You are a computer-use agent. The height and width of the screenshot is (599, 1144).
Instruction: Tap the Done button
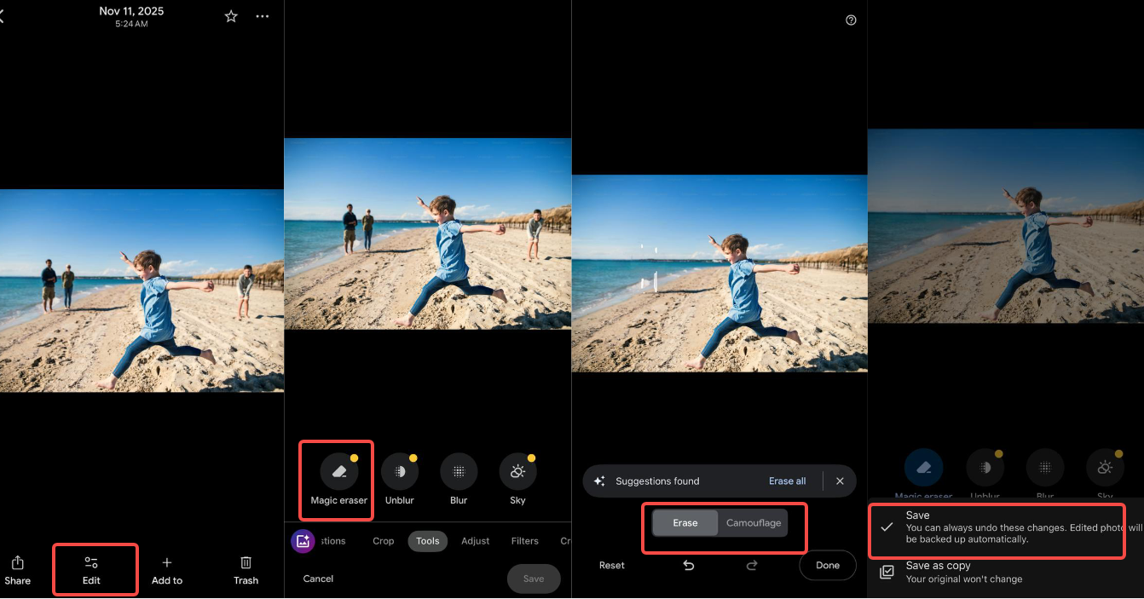click(828, 565)
